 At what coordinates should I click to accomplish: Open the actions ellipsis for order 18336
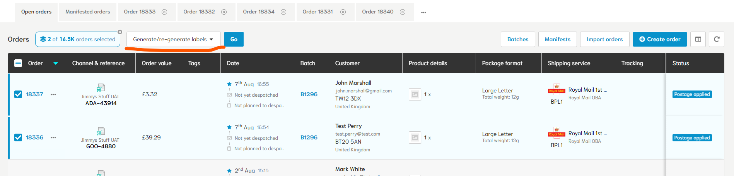tap(53, 137)
